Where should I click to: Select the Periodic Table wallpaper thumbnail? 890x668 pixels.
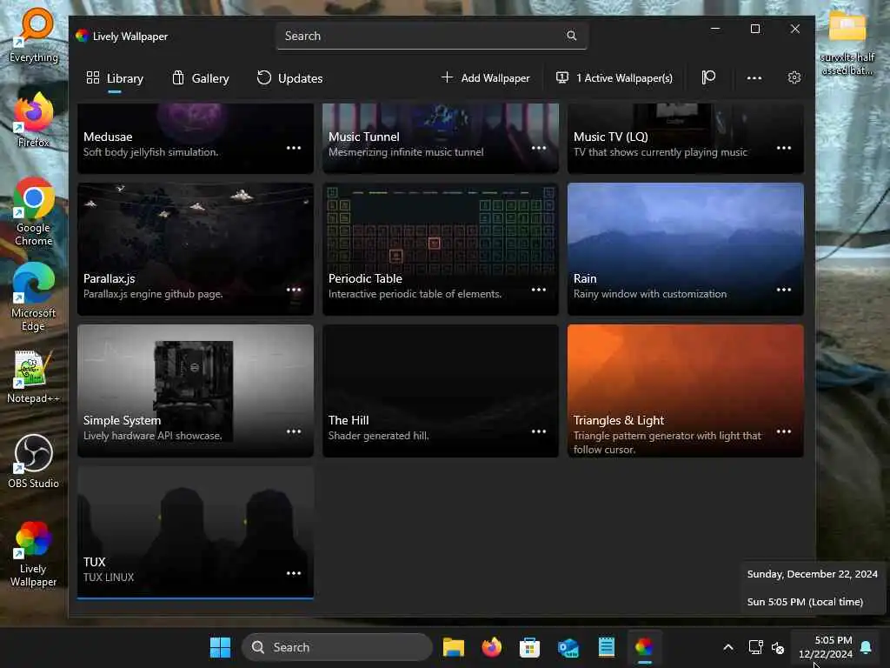[x=441, y=249]
